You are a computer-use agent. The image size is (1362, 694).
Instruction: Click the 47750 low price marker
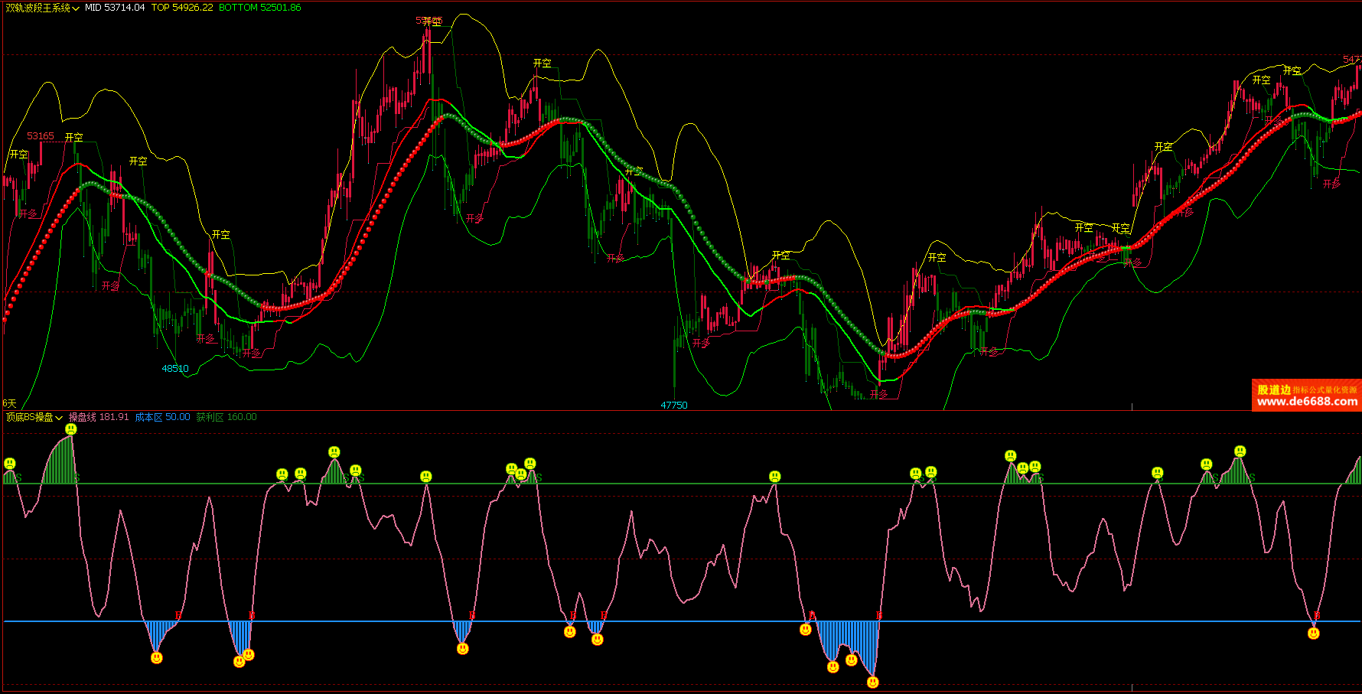[674, 405]
